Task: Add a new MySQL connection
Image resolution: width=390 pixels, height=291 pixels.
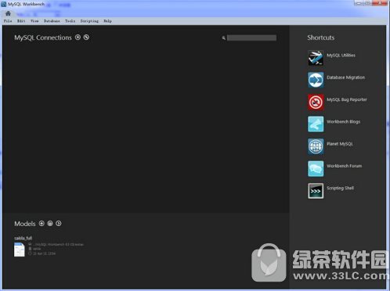Action: pyautogui.click(x=78, y=38)
